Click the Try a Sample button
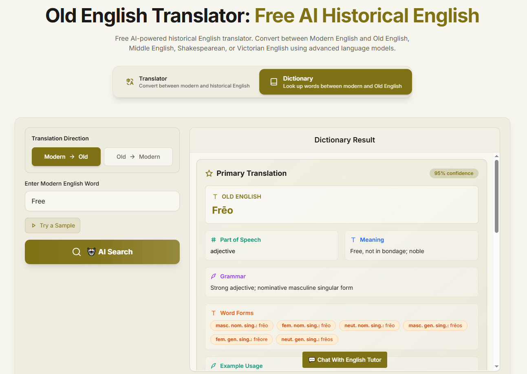 53,225
